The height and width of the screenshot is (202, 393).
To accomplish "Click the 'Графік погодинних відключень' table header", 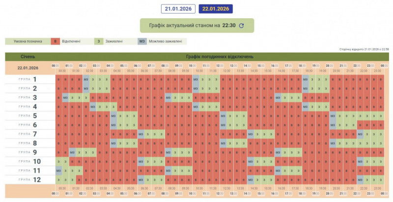I will click(220, 57).
